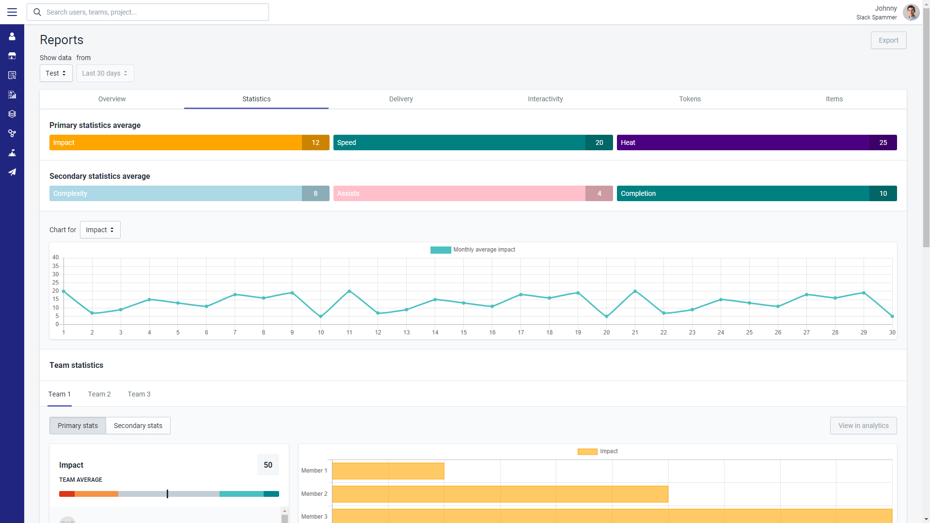Click the Export button
Screen dimensions: 930x523
pos(888,40)
